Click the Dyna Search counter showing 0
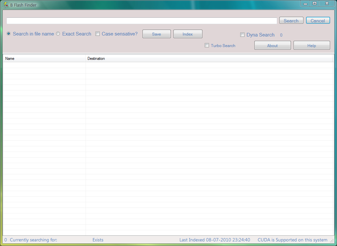 (281, 35)
